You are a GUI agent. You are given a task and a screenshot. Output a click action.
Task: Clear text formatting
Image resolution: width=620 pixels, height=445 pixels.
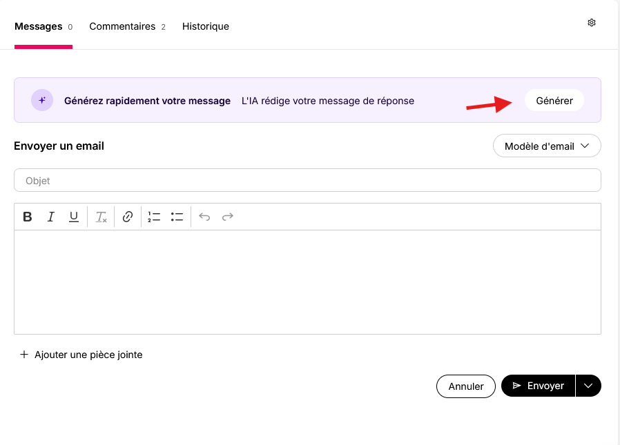tap(101, 217)
